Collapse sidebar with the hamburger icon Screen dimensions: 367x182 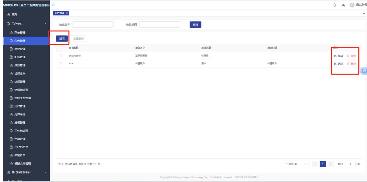pyautogui.click(x=54, y=5)
